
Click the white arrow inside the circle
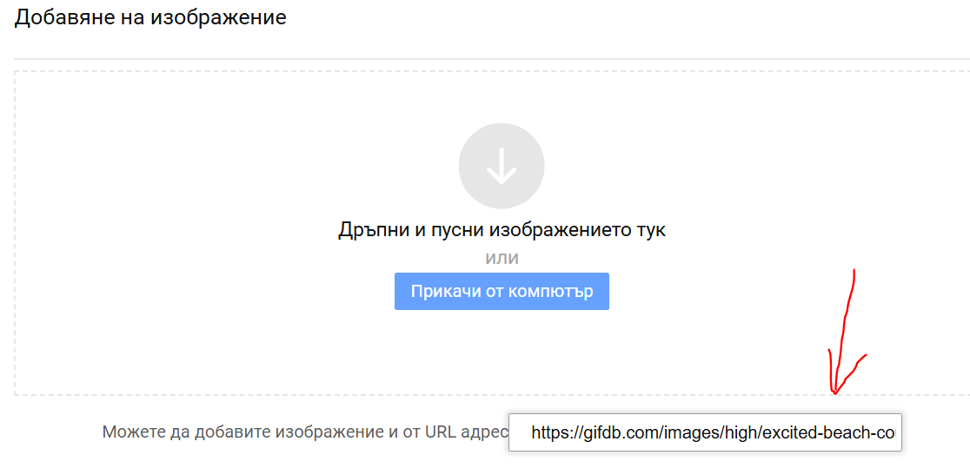[502, 166]
